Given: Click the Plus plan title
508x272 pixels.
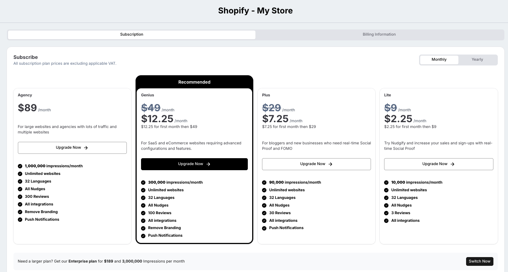Looking at the screenshot, I should coord(266,95).
